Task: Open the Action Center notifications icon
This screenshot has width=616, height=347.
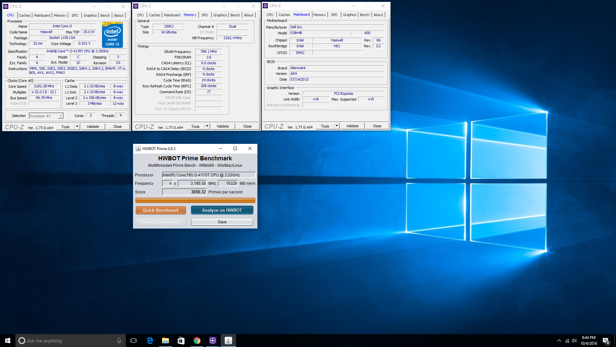Action: pos(606,341)
